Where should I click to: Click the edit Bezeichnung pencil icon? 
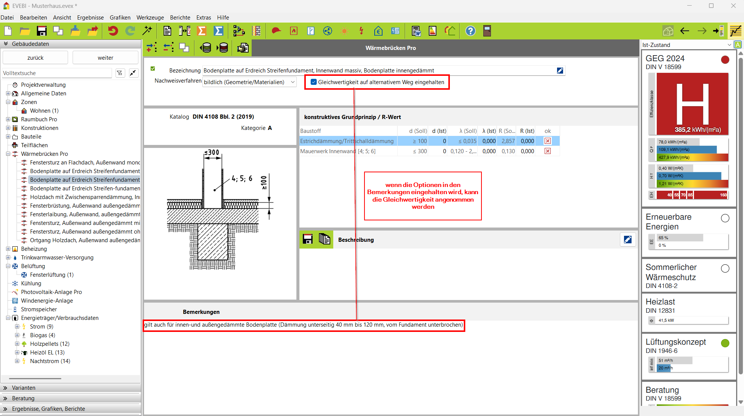(x=560, y=71)
